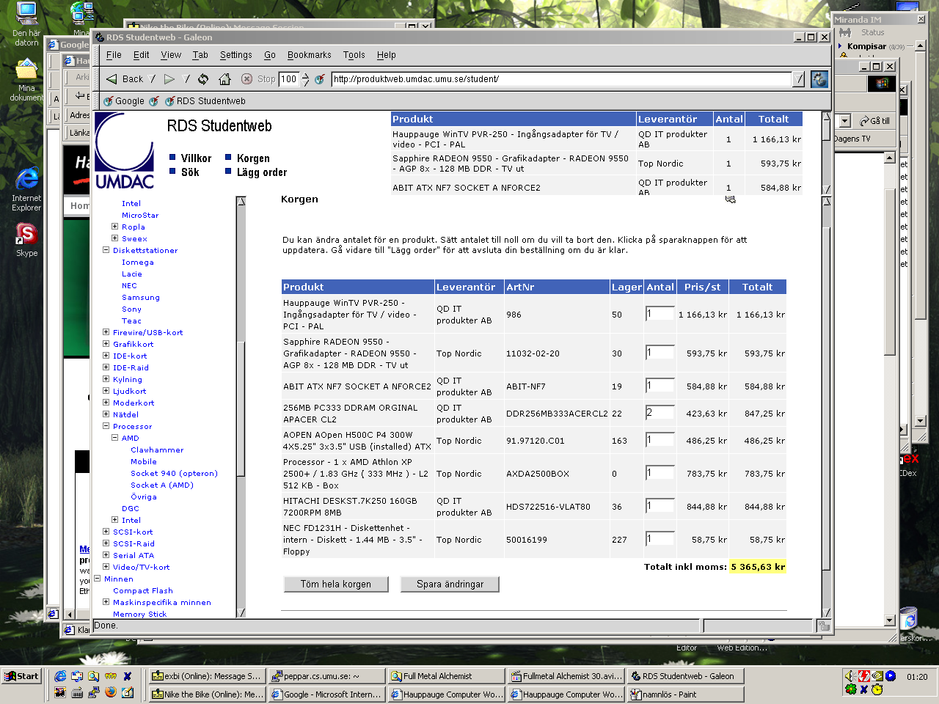Click the category tree vertical scrollbar
The image size is (939, 704).
click(241, 407)
